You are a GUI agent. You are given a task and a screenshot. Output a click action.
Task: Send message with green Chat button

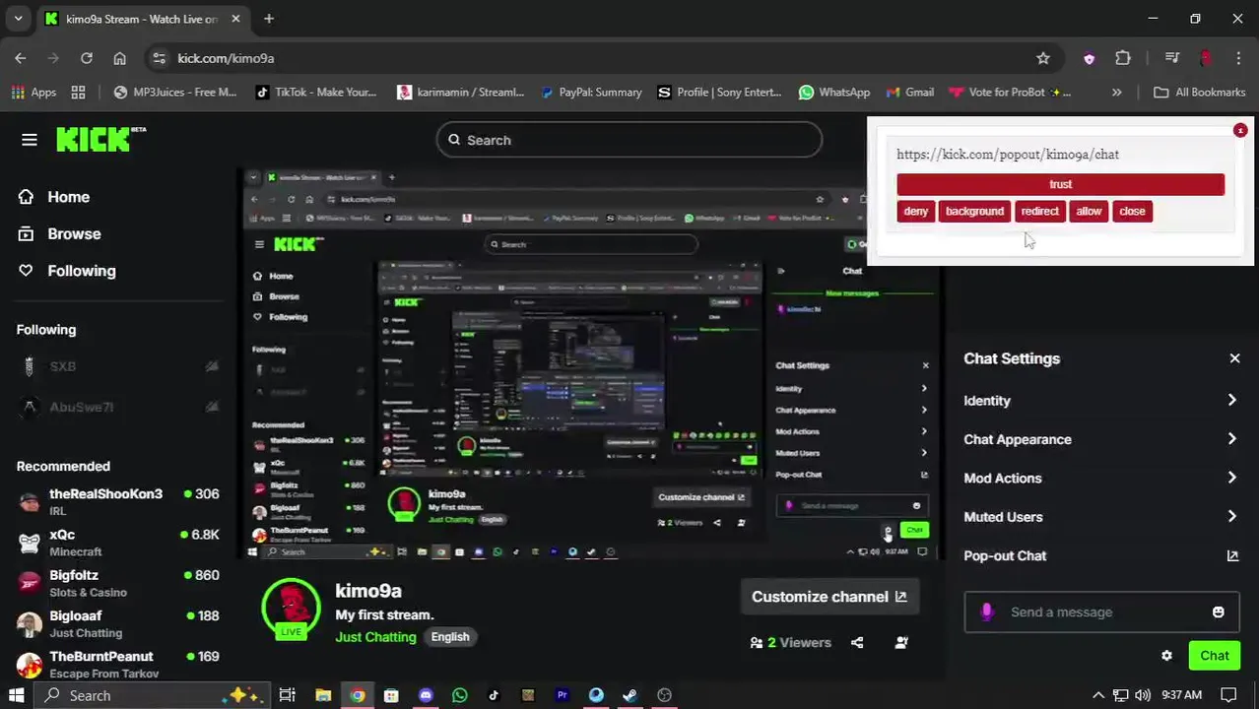[1214, 656]
